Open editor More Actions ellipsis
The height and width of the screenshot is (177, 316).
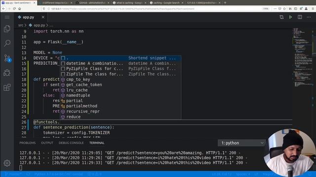309,17
